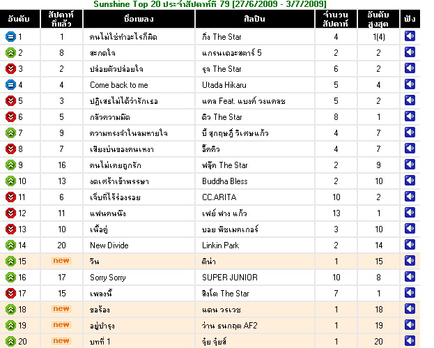Select artist name SUPER JUNIOR

(230, 278)
